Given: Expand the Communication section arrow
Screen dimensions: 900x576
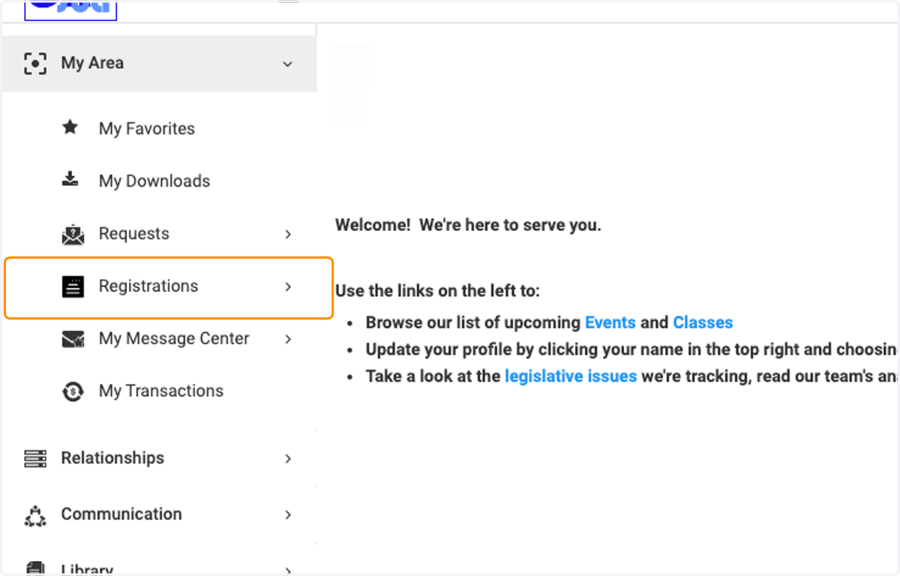Looking at the screenshot, I should click(x=288, y=514).
